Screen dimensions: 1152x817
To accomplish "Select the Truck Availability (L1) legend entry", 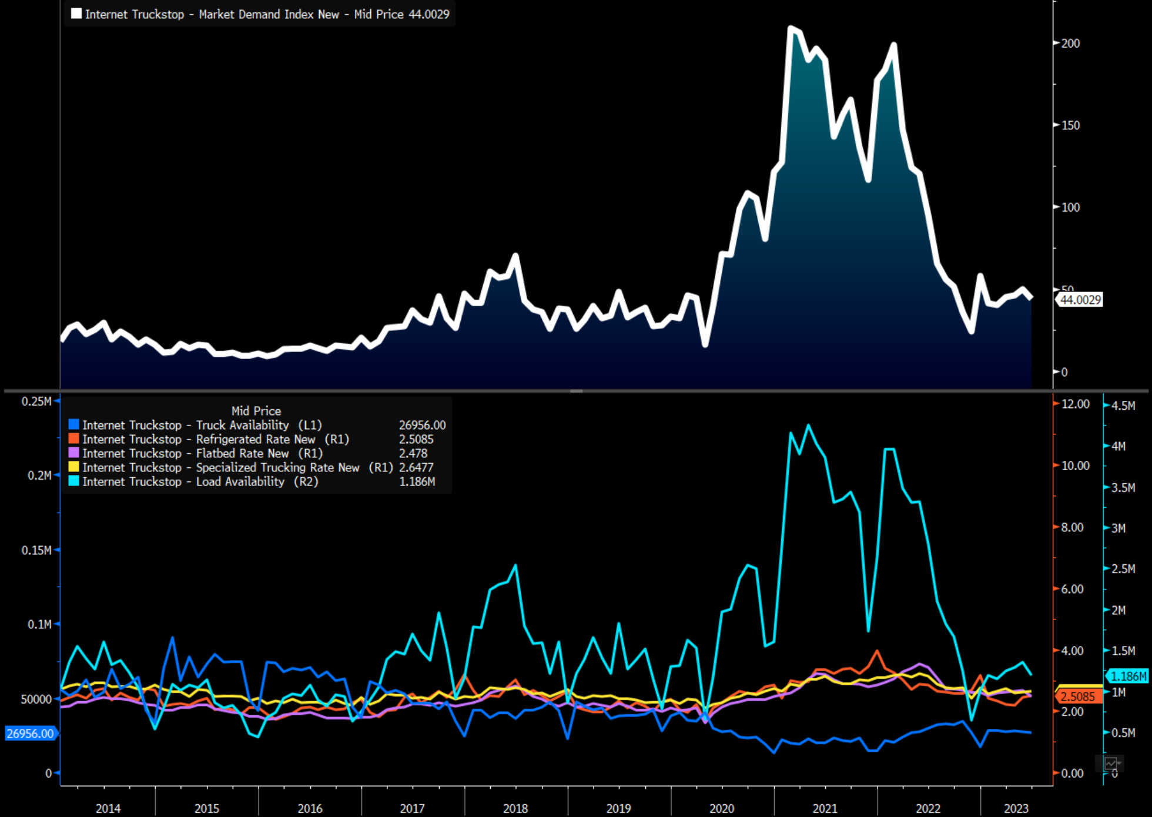I will (202, 425).
